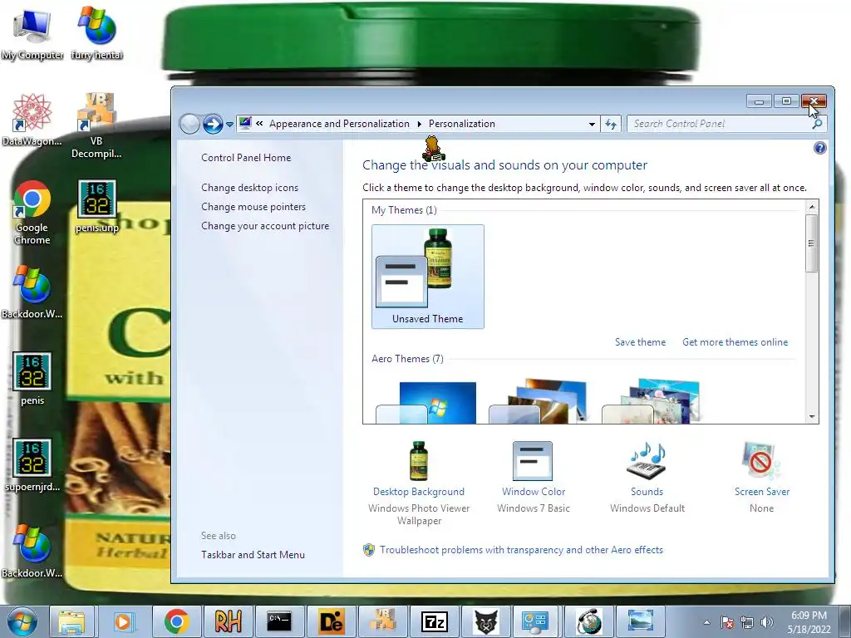
Task: Click the Control Panel taskbar button
Action: click(535, 621)
